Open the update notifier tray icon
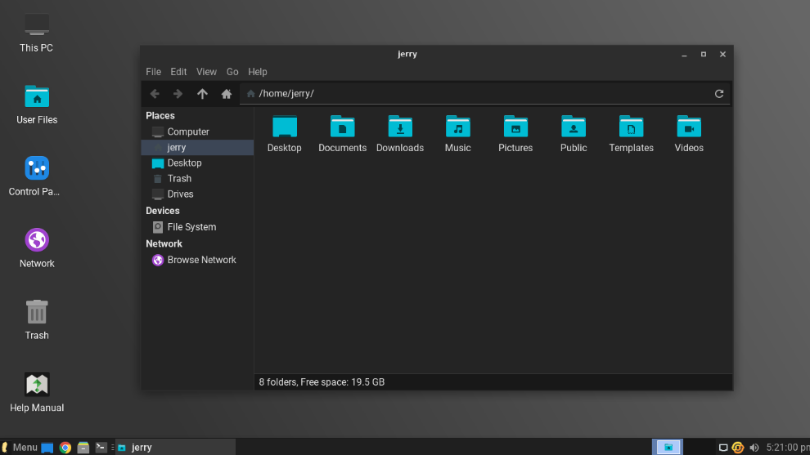The height and width of the screenshot is (455, 810). 738,448
